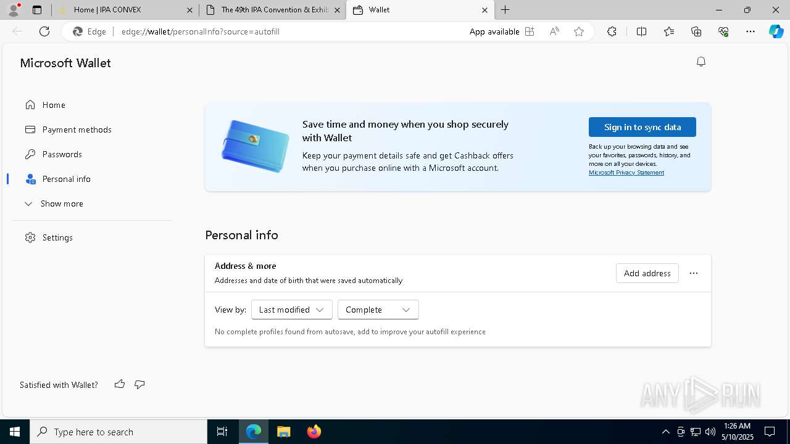
Task: Click the thumbs down feedback icon
Action: coord(139,384)
